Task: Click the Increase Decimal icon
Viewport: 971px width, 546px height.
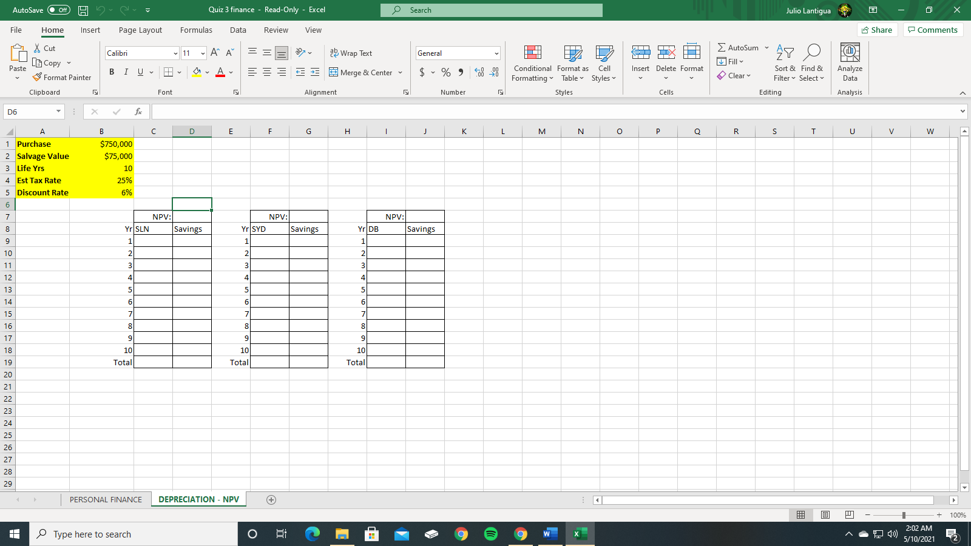Action: pos(479,73)
